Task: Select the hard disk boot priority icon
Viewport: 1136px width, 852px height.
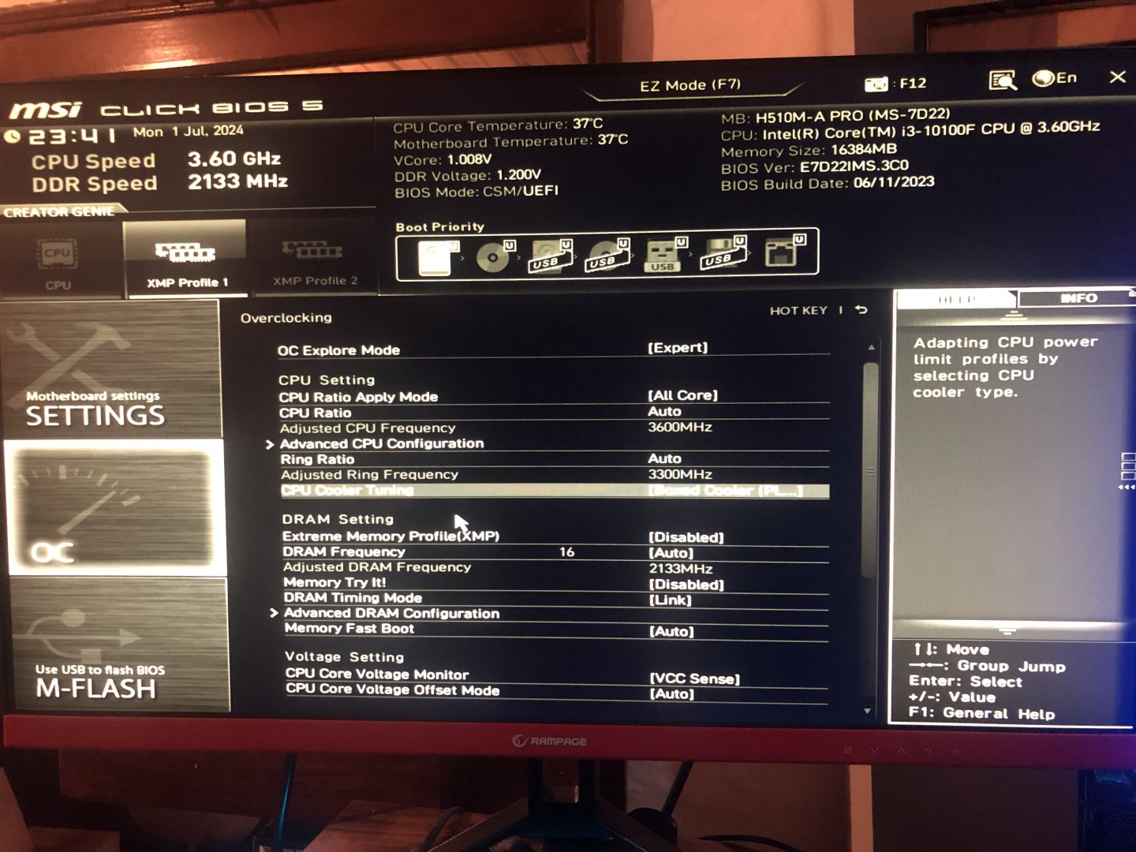Action: 439,258
